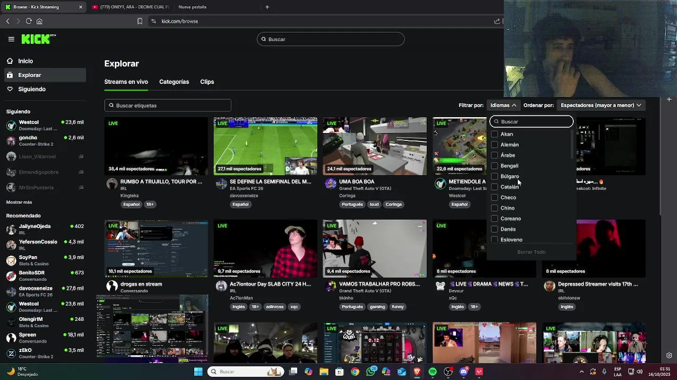Open xQc channel avatar icon

(440, 286)
